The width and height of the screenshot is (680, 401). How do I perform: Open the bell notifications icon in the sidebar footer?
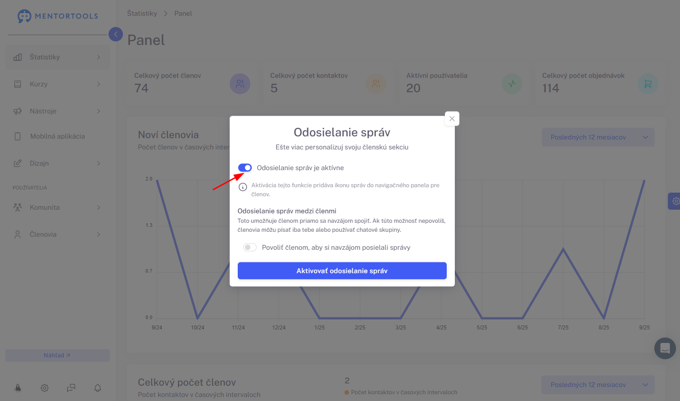click(98, 387)
